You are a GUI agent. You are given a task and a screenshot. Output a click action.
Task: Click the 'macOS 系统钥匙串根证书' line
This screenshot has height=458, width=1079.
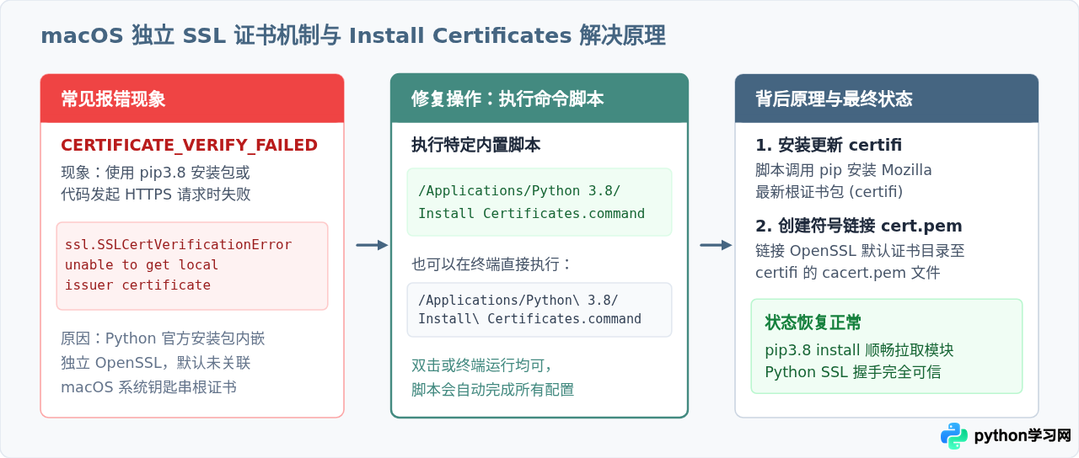149,387
